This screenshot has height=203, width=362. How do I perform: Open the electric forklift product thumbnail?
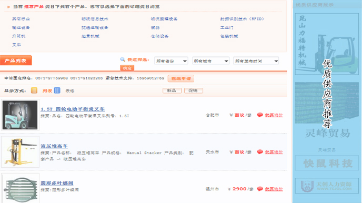pyautogui.click(x=20, y=115)
